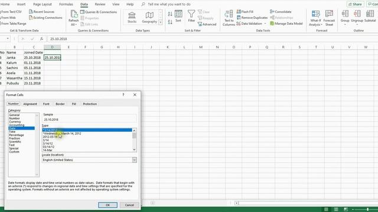Choose the 03/14/12 date type

(x=48, y=147)
